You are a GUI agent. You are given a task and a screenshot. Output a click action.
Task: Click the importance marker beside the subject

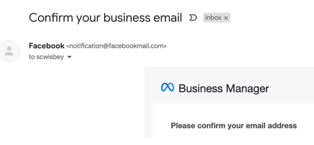tap(193, 18)
